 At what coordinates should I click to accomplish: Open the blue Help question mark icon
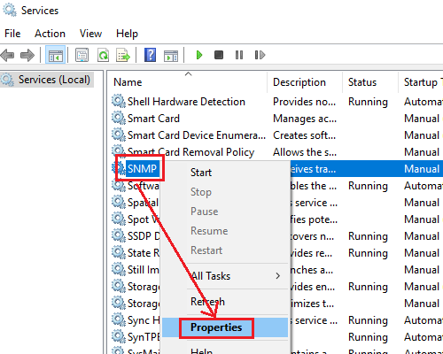click(150, 55)
